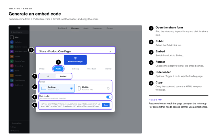Select the Enablement library icon

pyautogui.click(x=12, y=85)
